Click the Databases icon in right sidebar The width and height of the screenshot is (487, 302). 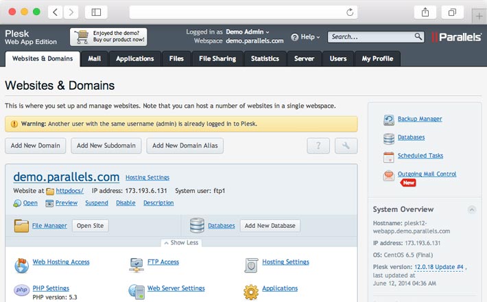388,139
